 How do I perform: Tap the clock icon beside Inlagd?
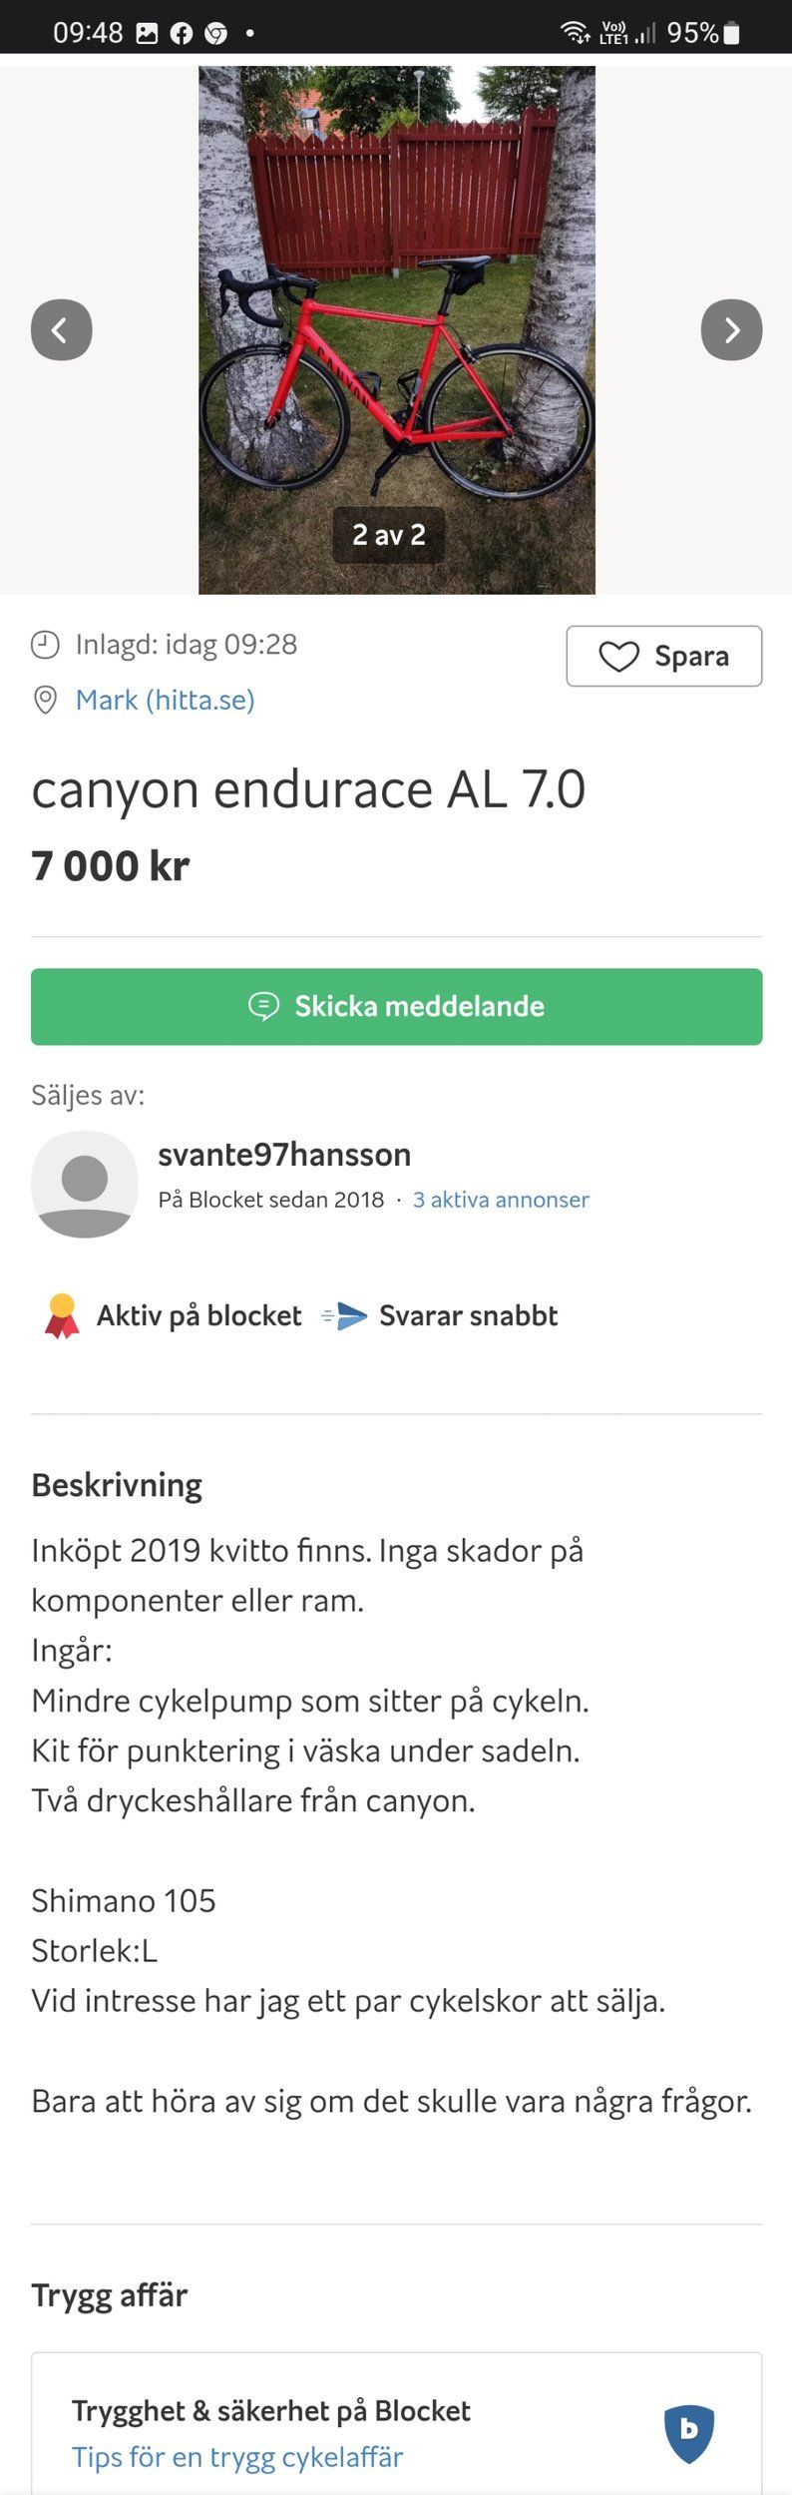point(45,645)
